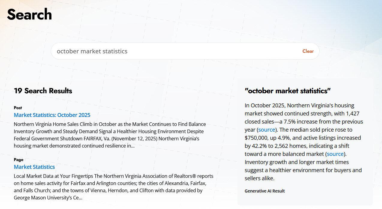Select the search text october market statistics
The image size is (382, 209).
[92, 51]
